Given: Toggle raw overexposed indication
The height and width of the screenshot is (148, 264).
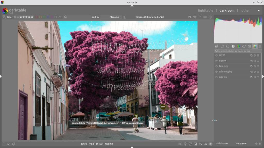Looking at the screenshot, I should pyautogui.click(x=190, y=144).
